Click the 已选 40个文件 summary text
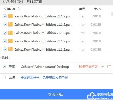Viewport: 113px width, 100px height. point(22,2)
